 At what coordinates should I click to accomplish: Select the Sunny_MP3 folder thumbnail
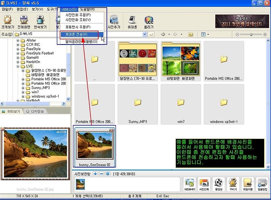[x=138, y=104]
